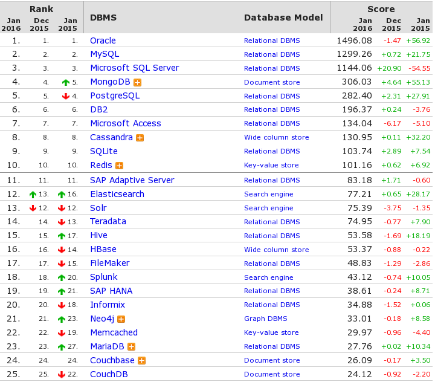Click Search engine link in Splunk row
This screenshot has width=435, height=382.
(268, 277)
